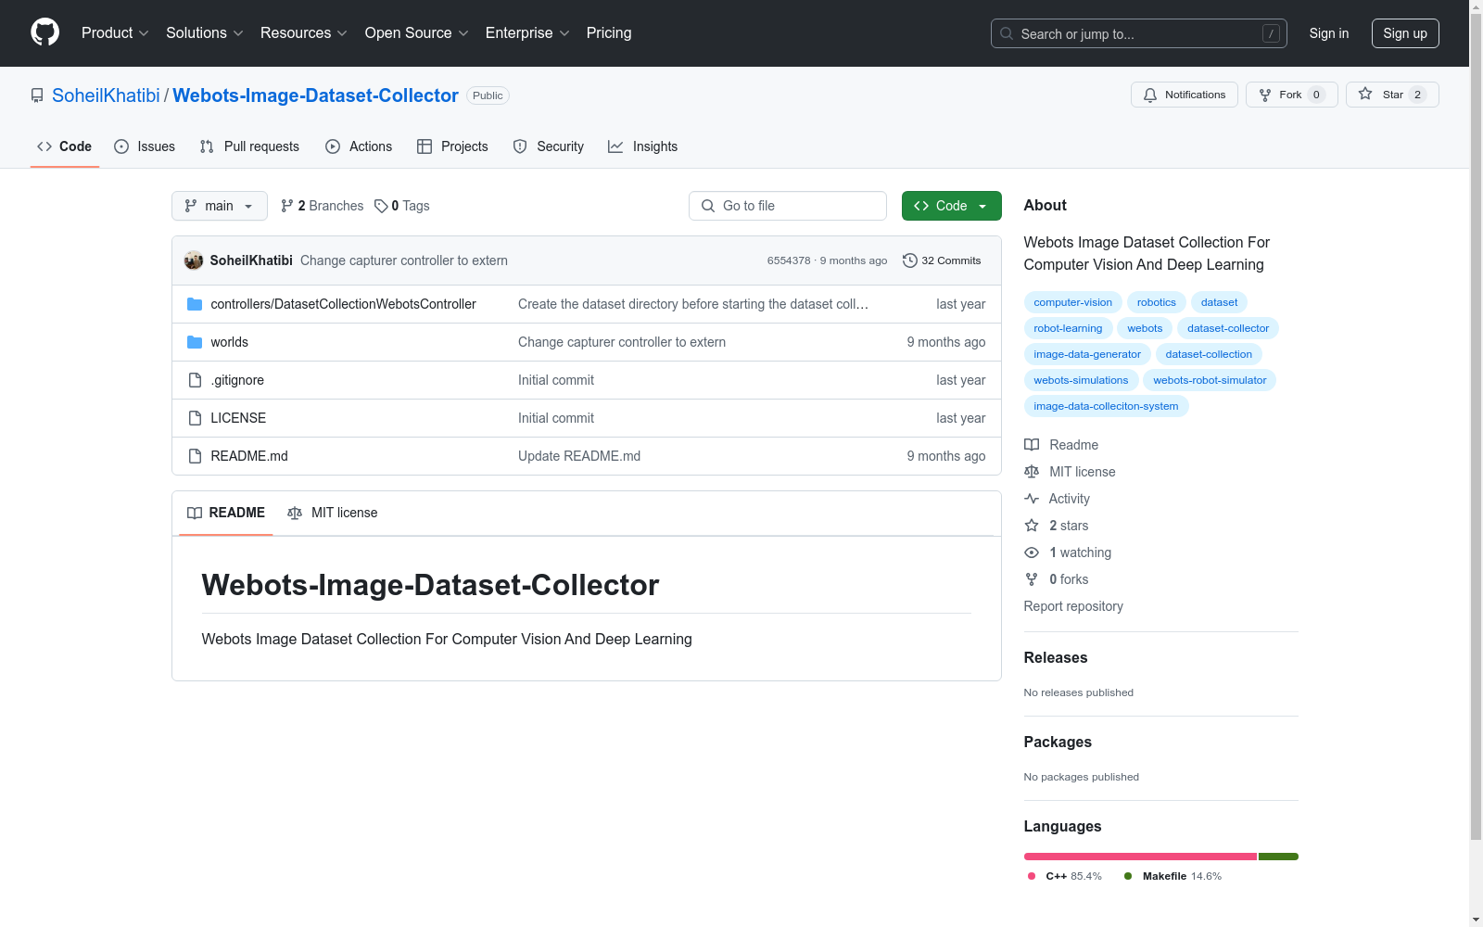Click the controllers folder icon
1483x927 pixels.
point(195,304)
